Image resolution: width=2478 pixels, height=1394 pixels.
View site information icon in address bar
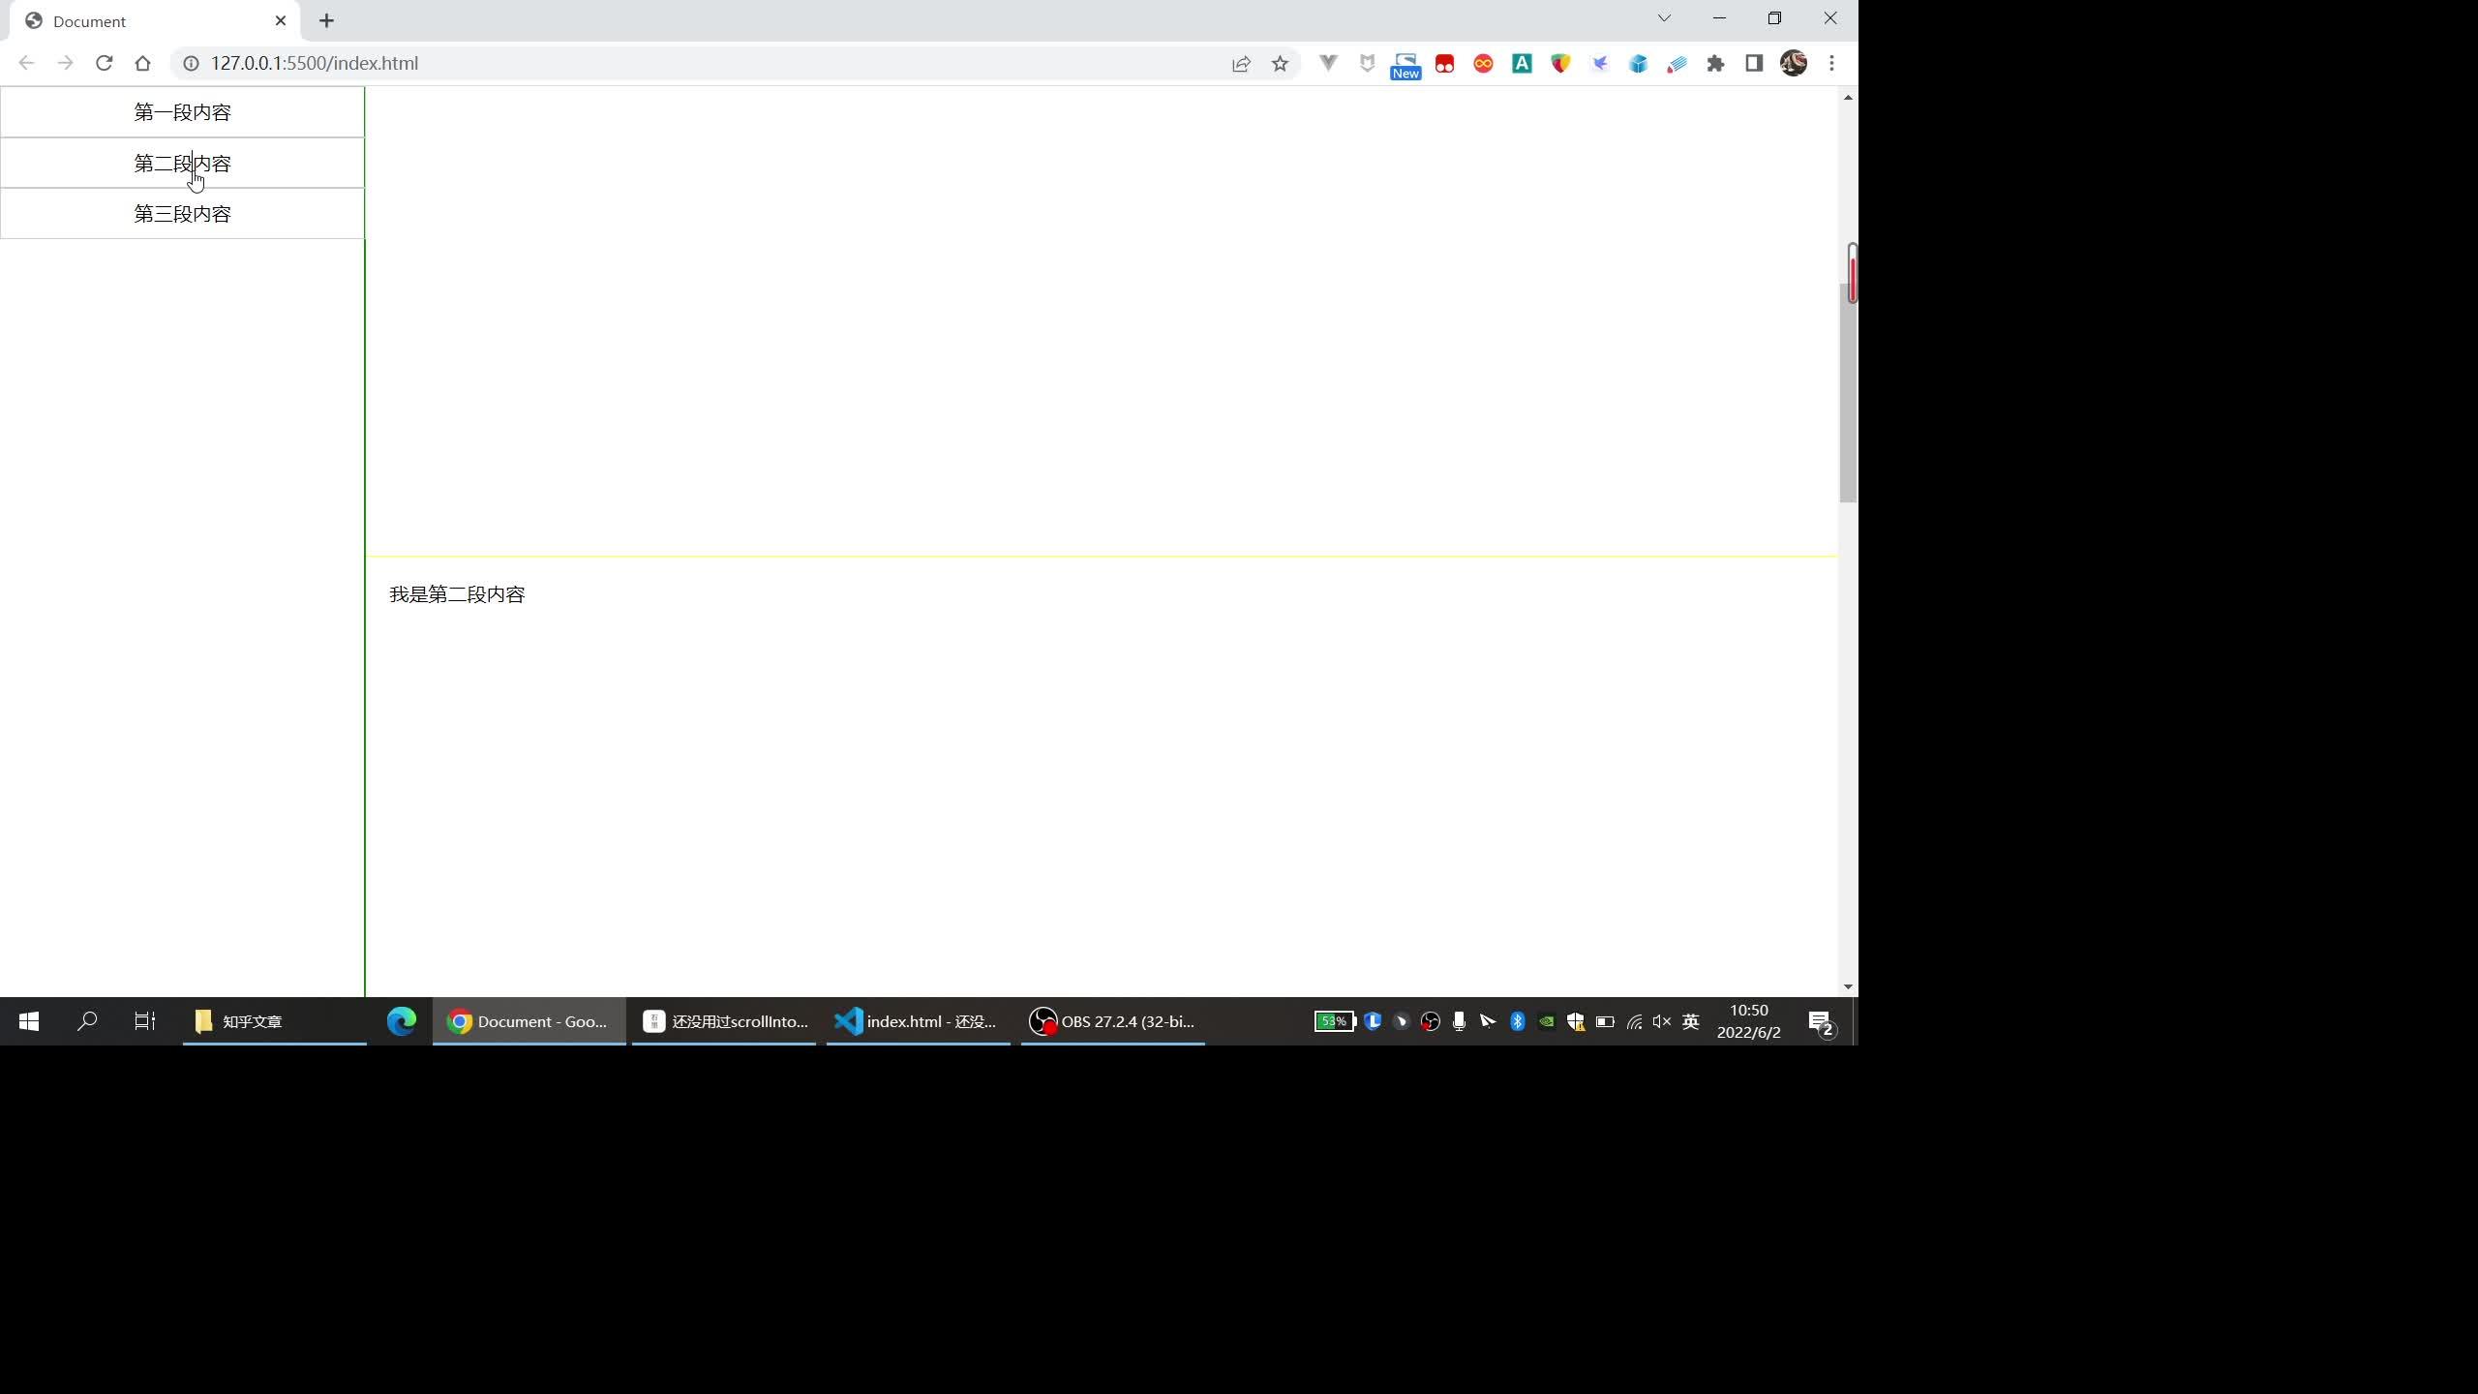pyautogui.click(x=192, y=63)
